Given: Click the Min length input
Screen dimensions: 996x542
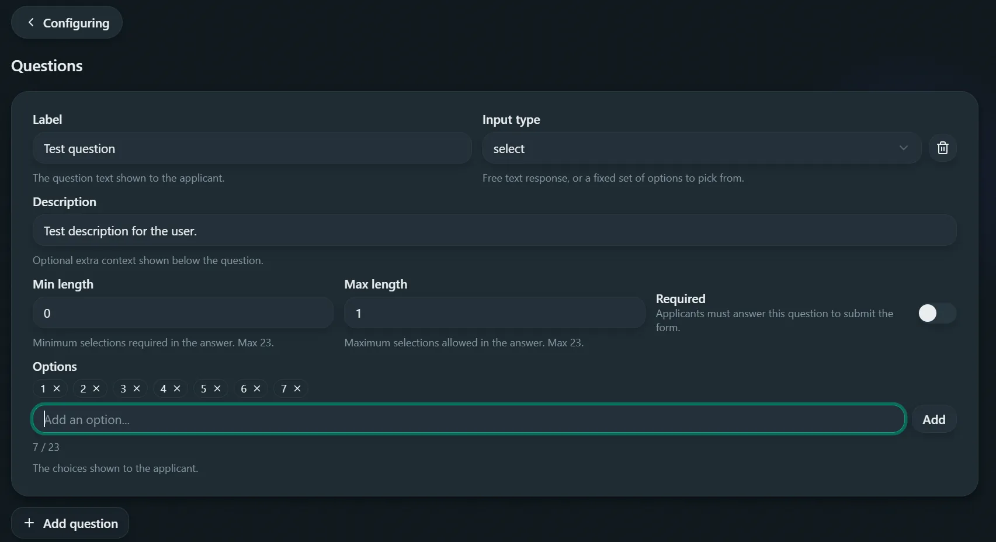Looking at the screenshot, I should (183, 313).
